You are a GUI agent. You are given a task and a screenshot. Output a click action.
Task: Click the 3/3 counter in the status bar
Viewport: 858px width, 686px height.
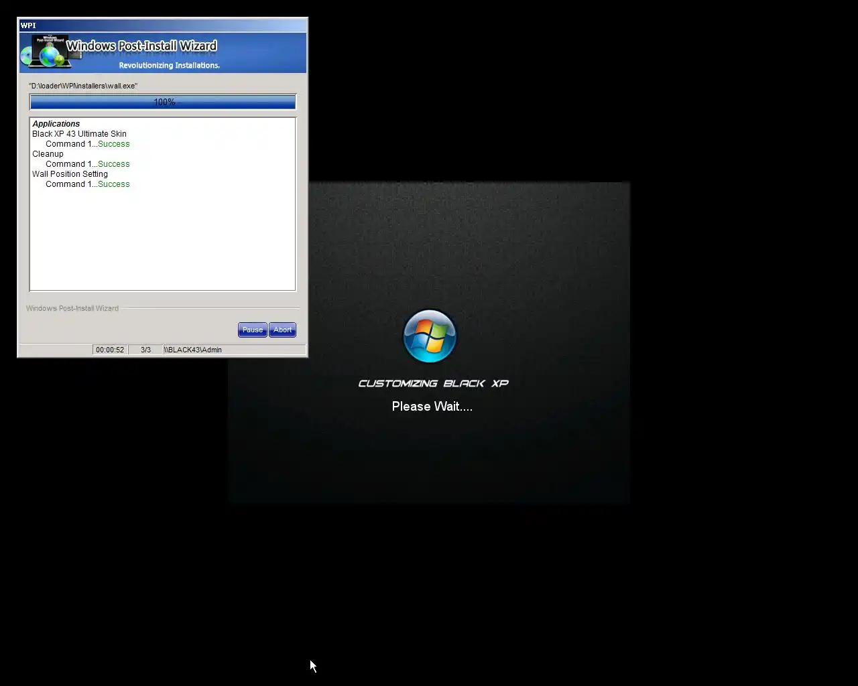pyautogui.click(x=145, y=350)
